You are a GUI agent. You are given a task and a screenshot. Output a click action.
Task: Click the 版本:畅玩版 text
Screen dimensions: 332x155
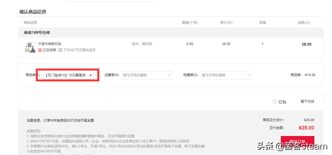pos(142,44)
